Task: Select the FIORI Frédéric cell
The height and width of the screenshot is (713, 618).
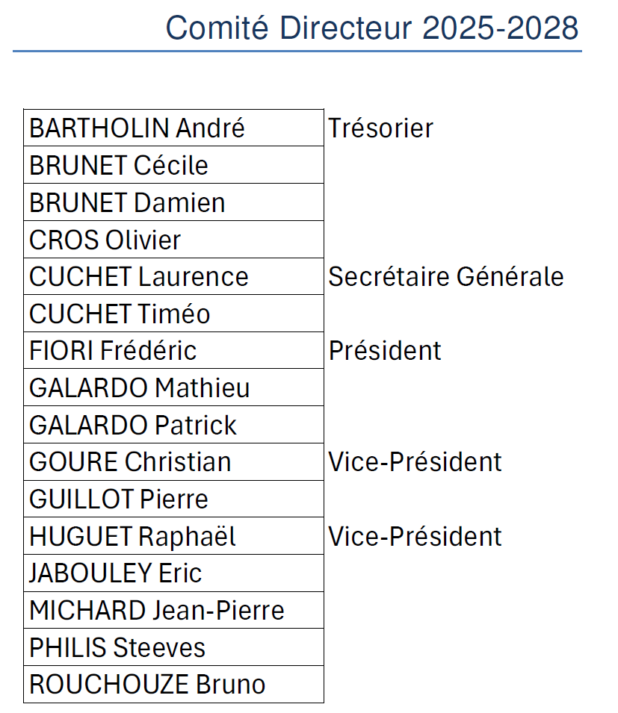Action: coord(173,350)
